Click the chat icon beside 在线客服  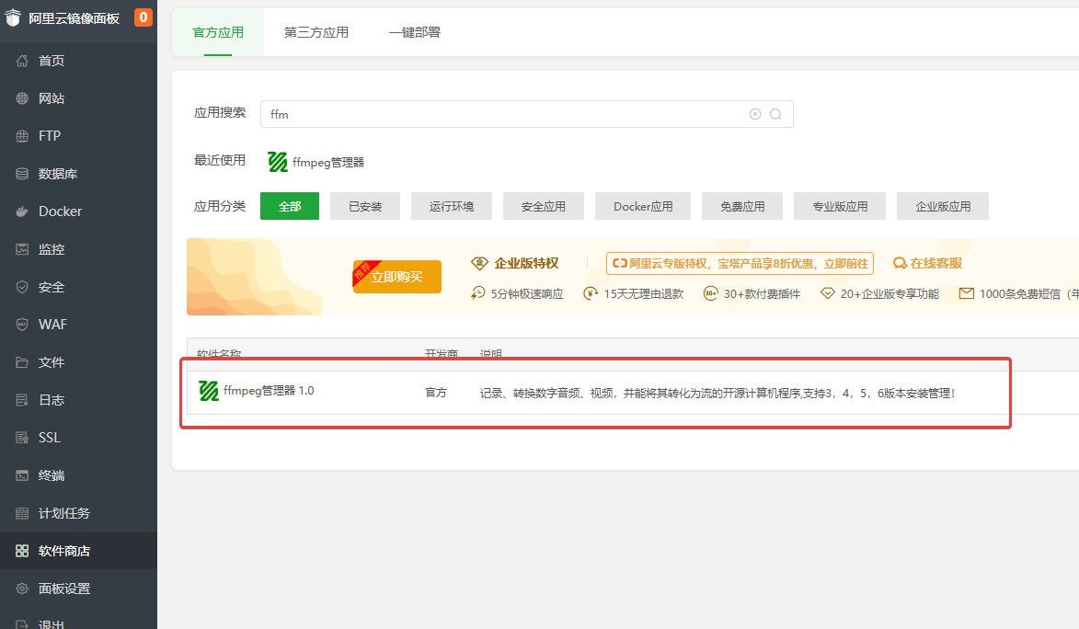[900, 263]
